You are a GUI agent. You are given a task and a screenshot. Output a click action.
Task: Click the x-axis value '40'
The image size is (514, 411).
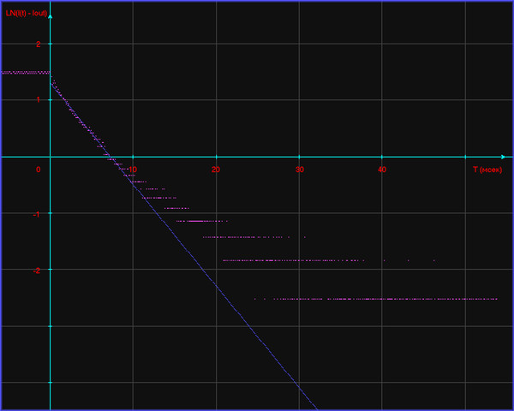pos(382,170)
